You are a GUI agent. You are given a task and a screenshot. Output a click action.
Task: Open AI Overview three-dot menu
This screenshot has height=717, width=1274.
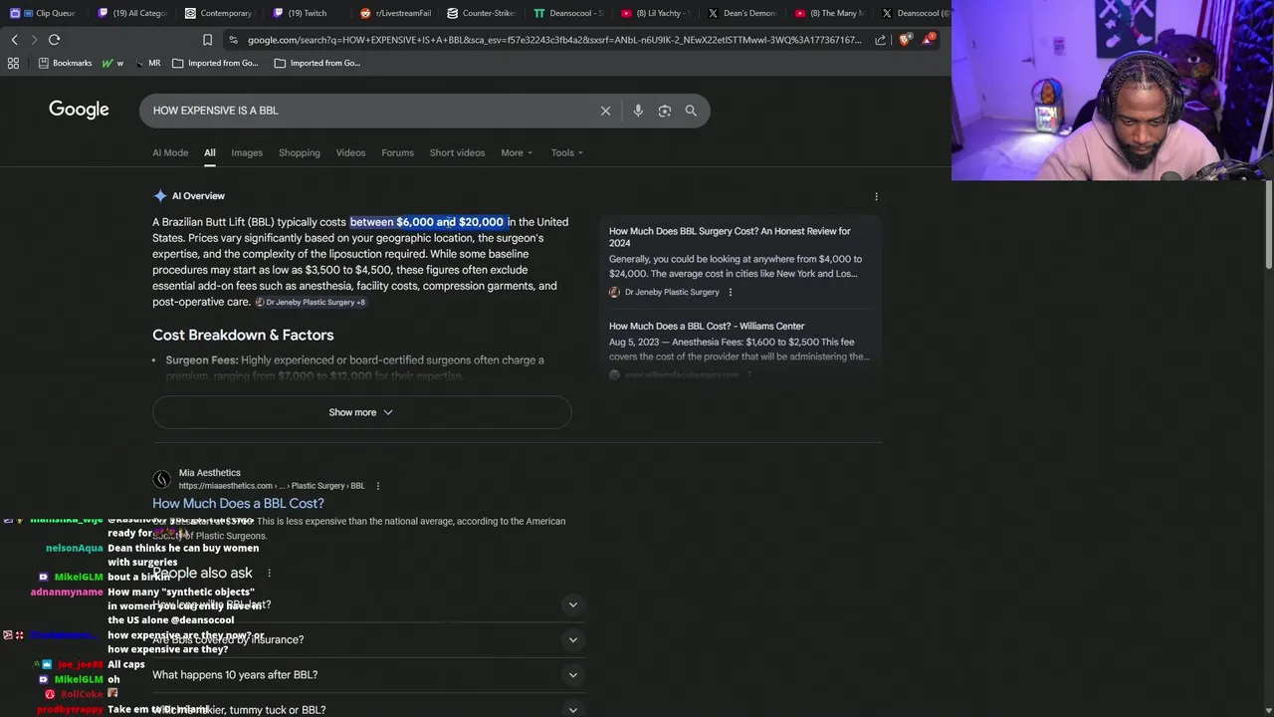876,196
